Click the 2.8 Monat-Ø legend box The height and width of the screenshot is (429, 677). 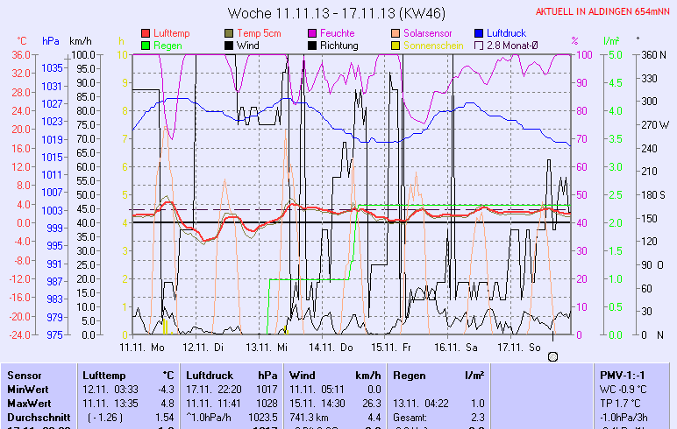point(480,45)
